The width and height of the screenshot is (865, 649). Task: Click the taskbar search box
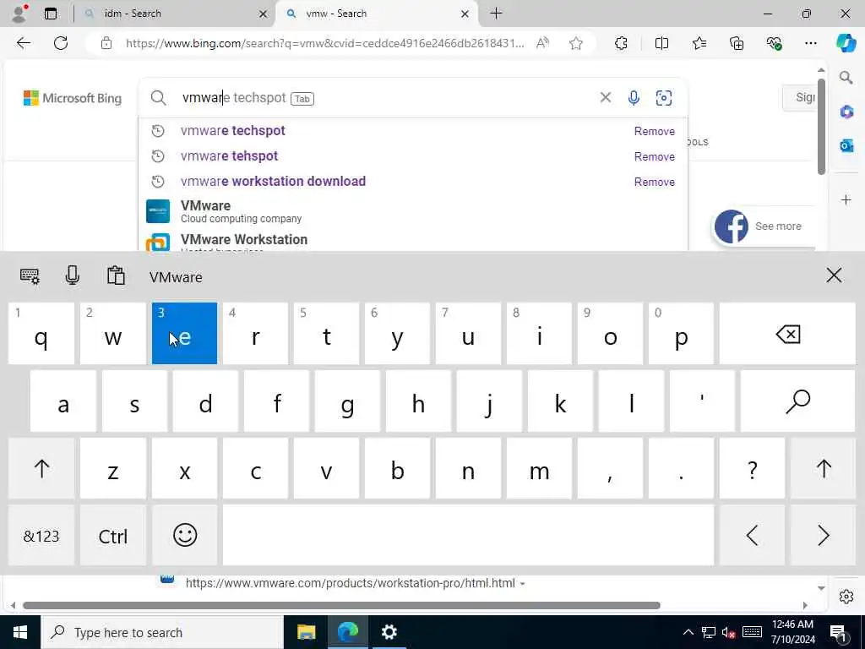[x=162, y=632]
